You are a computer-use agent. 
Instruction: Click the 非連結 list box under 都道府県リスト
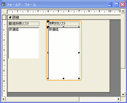(x=24, y=43)
